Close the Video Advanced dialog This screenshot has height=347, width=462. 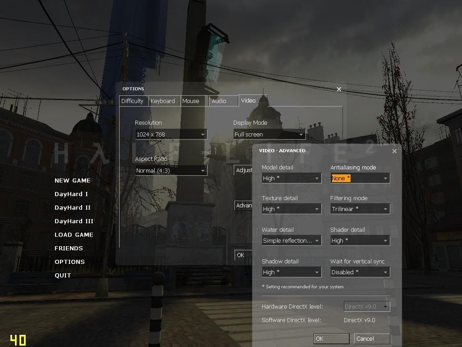pyautogui.click(x=394, y=151)
